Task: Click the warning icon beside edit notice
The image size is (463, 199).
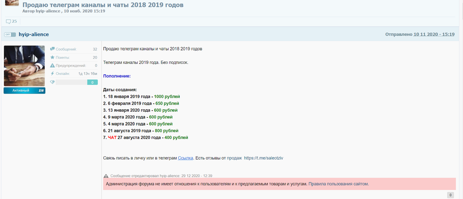Action: pyautogui.click(x=106, y=176)
